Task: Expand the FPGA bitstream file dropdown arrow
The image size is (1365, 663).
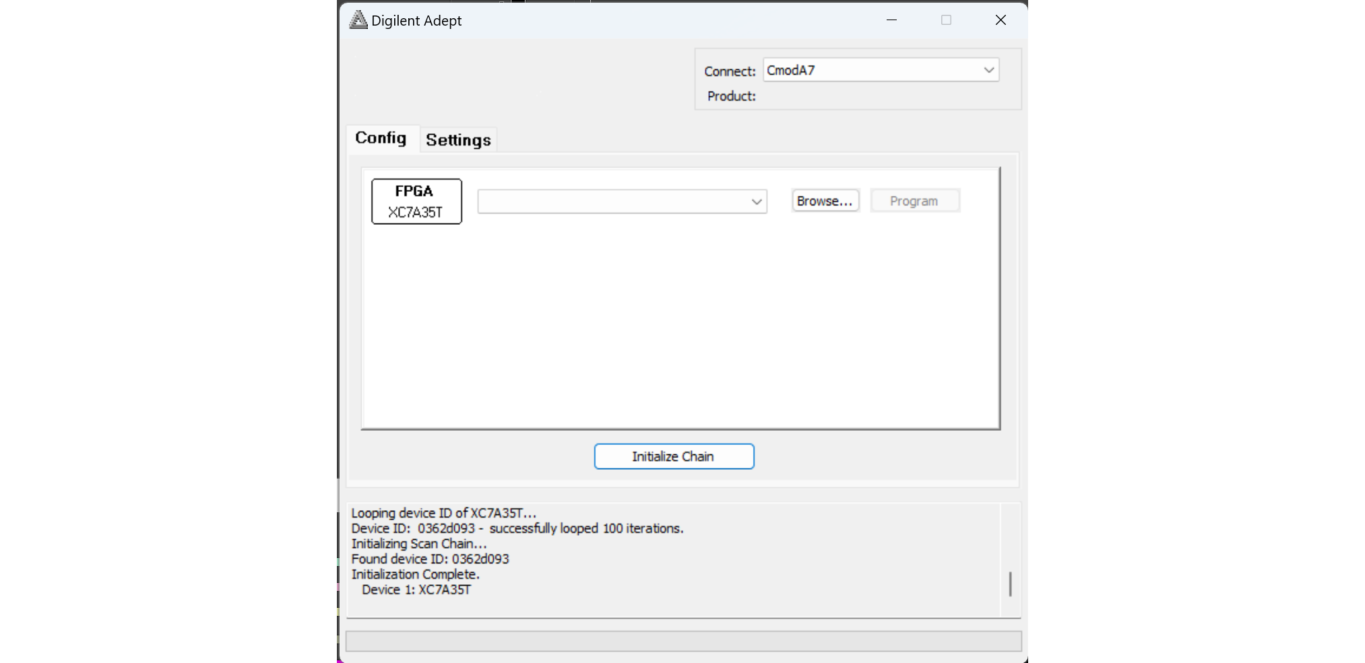Action: pos(756,201)
